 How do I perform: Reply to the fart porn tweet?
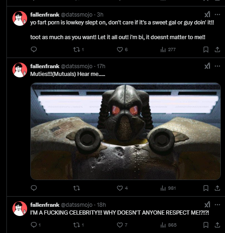[34, 49]
